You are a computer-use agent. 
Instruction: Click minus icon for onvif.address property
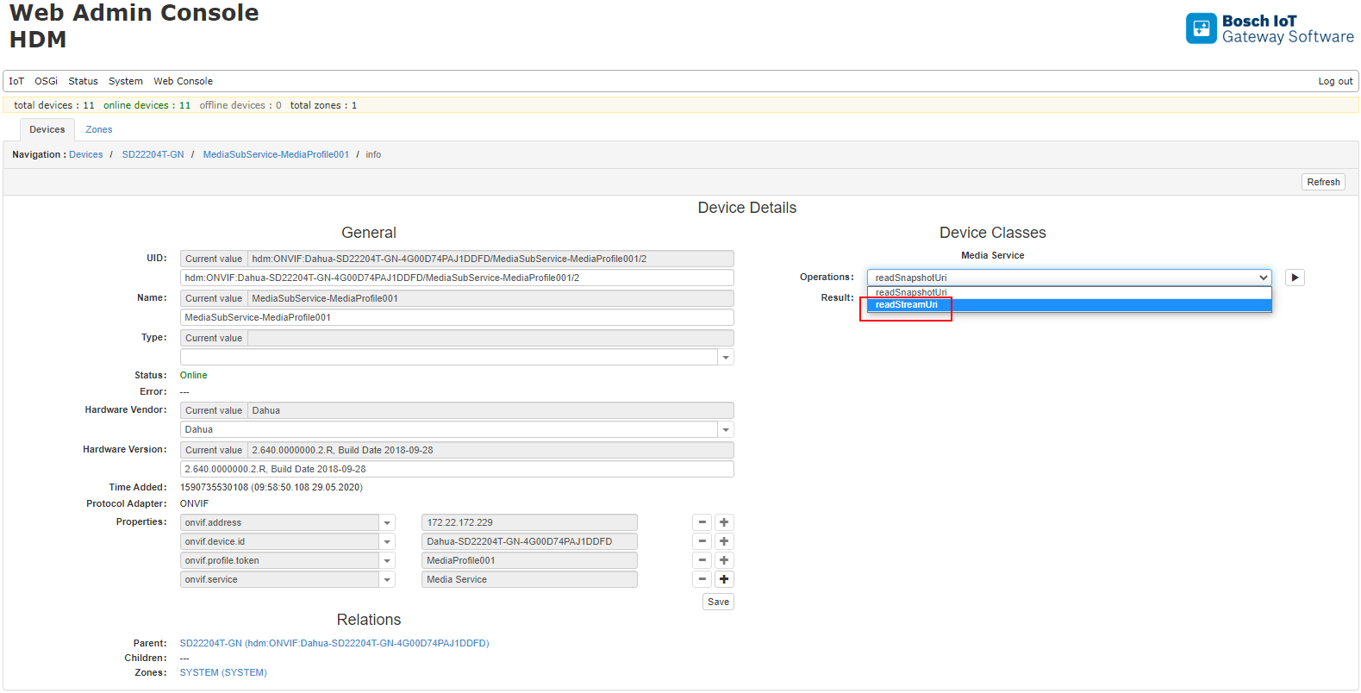702,522
